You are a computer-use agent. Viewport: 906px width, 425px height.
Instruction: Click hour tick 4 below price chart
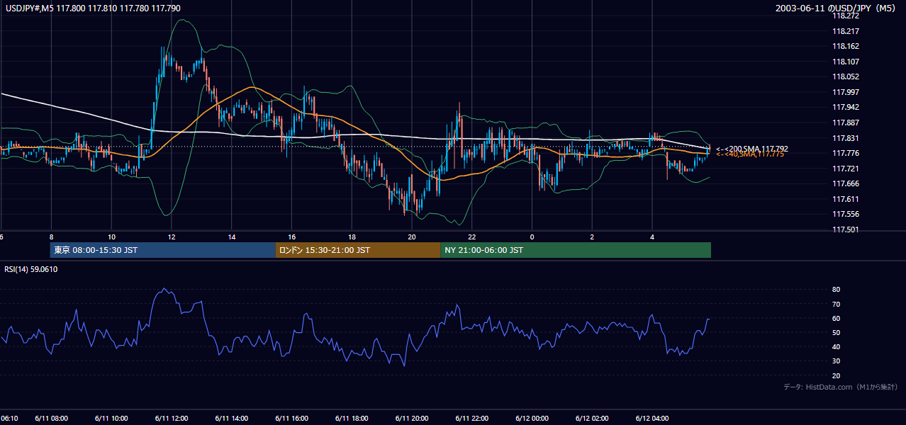click(652, 237)
